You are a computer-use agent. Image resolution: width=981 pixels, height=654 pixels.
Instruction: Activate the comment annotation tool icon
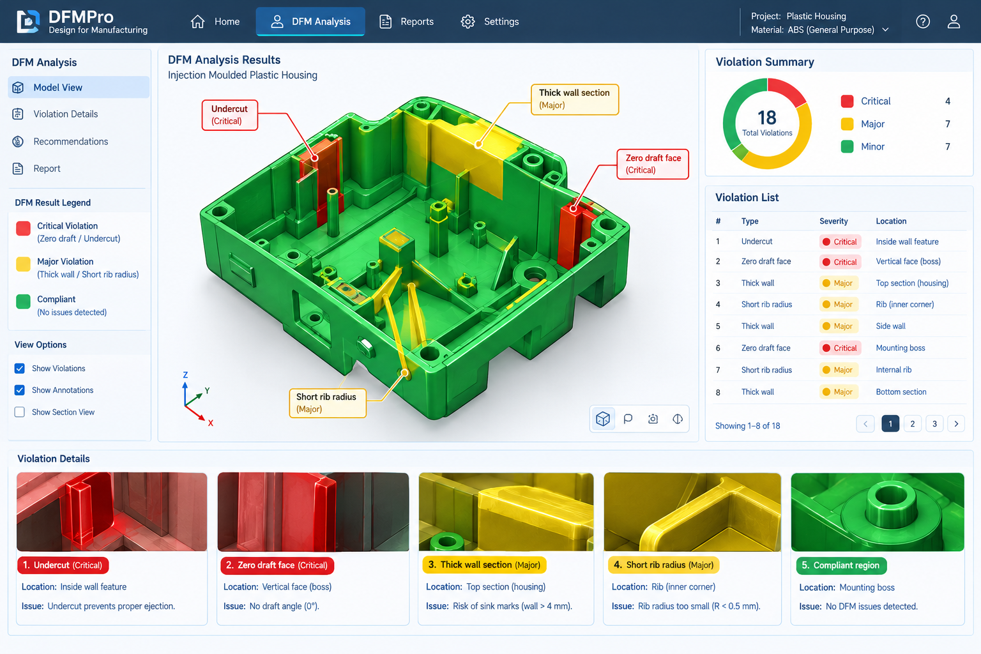point(628,419)
